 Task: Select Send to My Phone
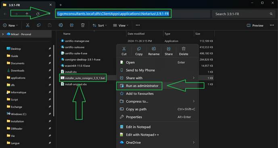pos(157,70)
